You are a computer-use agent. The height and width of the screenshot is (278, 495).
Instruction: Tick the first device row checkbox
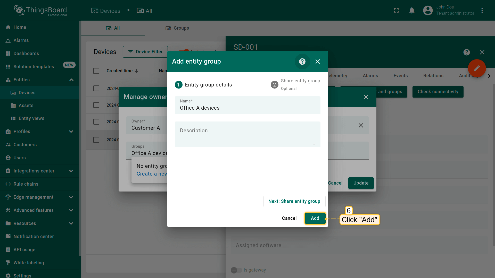pyautogui.click(x=96, y=89)
